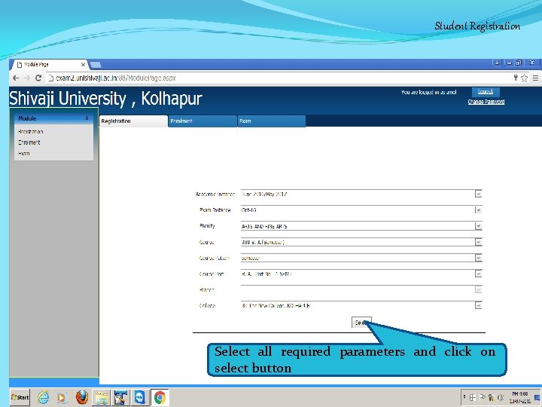The height and width of the screenshot is (407, 542).
Task: Click the Select button below the form
Action: (361, 323)
